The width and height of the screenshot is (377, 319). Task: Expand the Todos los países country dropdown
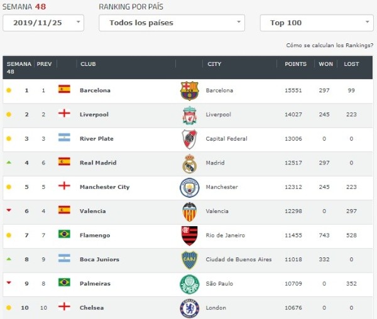(172, 23)
